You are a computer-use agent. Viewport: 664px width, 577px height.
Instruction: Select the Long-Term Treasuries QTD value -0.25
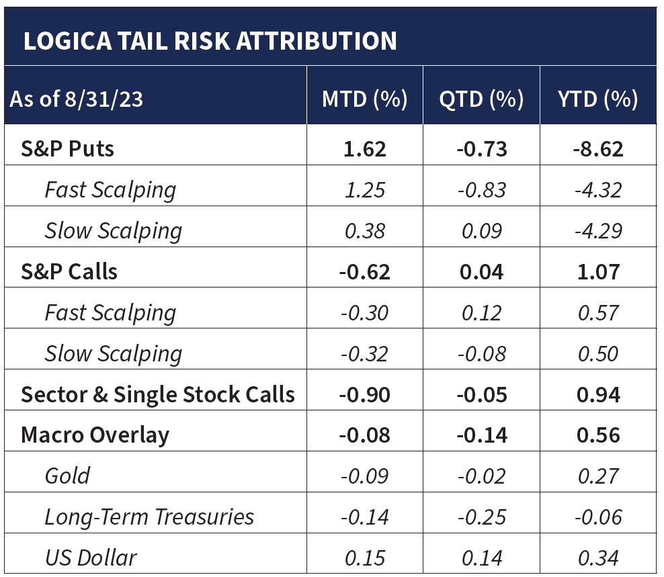click(481, 517)
